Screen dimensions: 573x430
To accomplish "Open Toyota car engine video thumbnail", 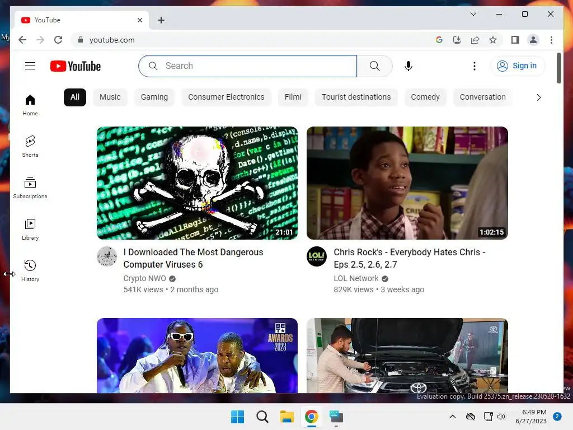I will tap(407, 356).
